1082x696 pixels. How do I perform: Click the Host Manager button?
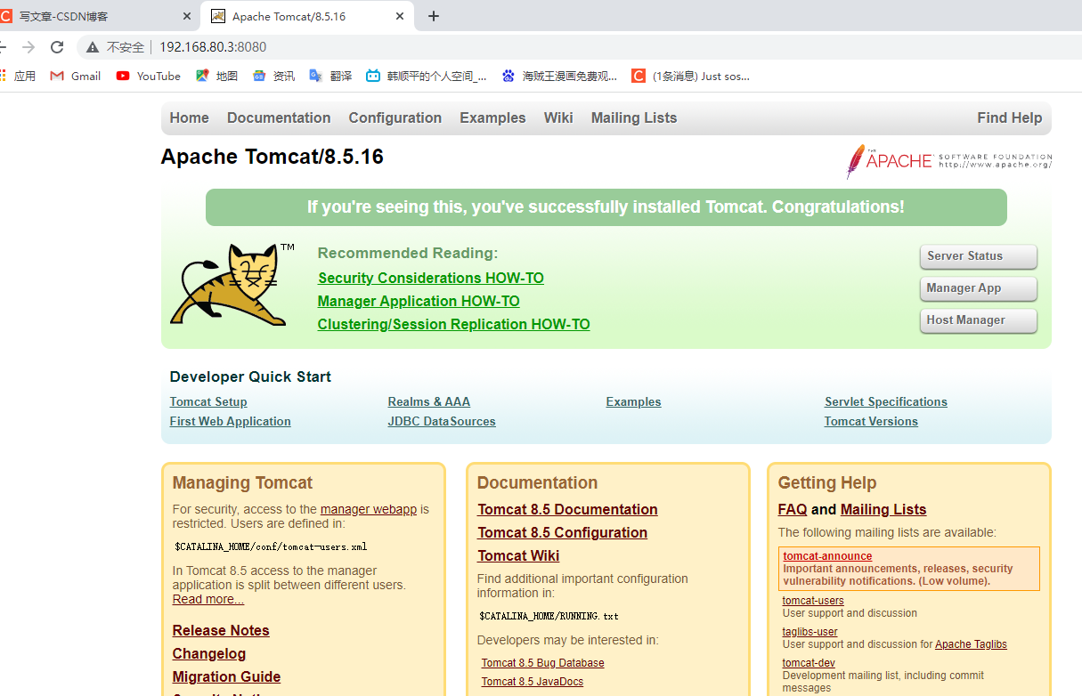979,320
